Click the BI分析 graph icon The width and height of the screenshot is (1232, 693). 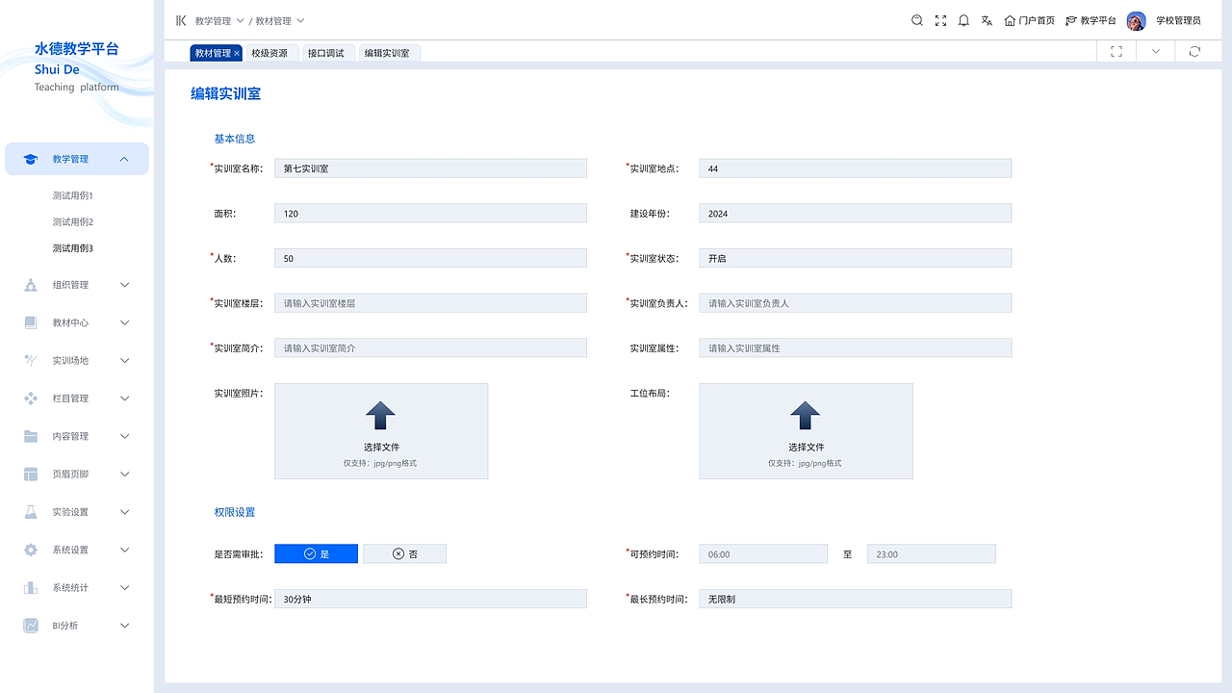click(x=31, y=626)
